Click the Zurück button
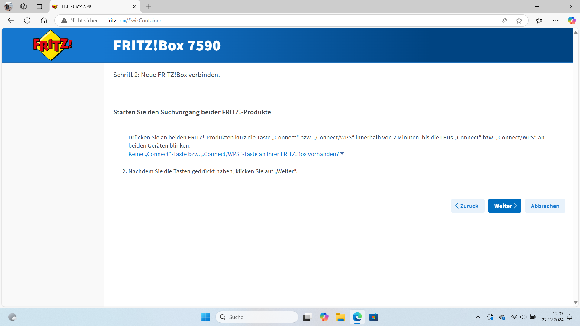Image resolution: width=580 pixels, height=326 pixels. tap(467, 206)
